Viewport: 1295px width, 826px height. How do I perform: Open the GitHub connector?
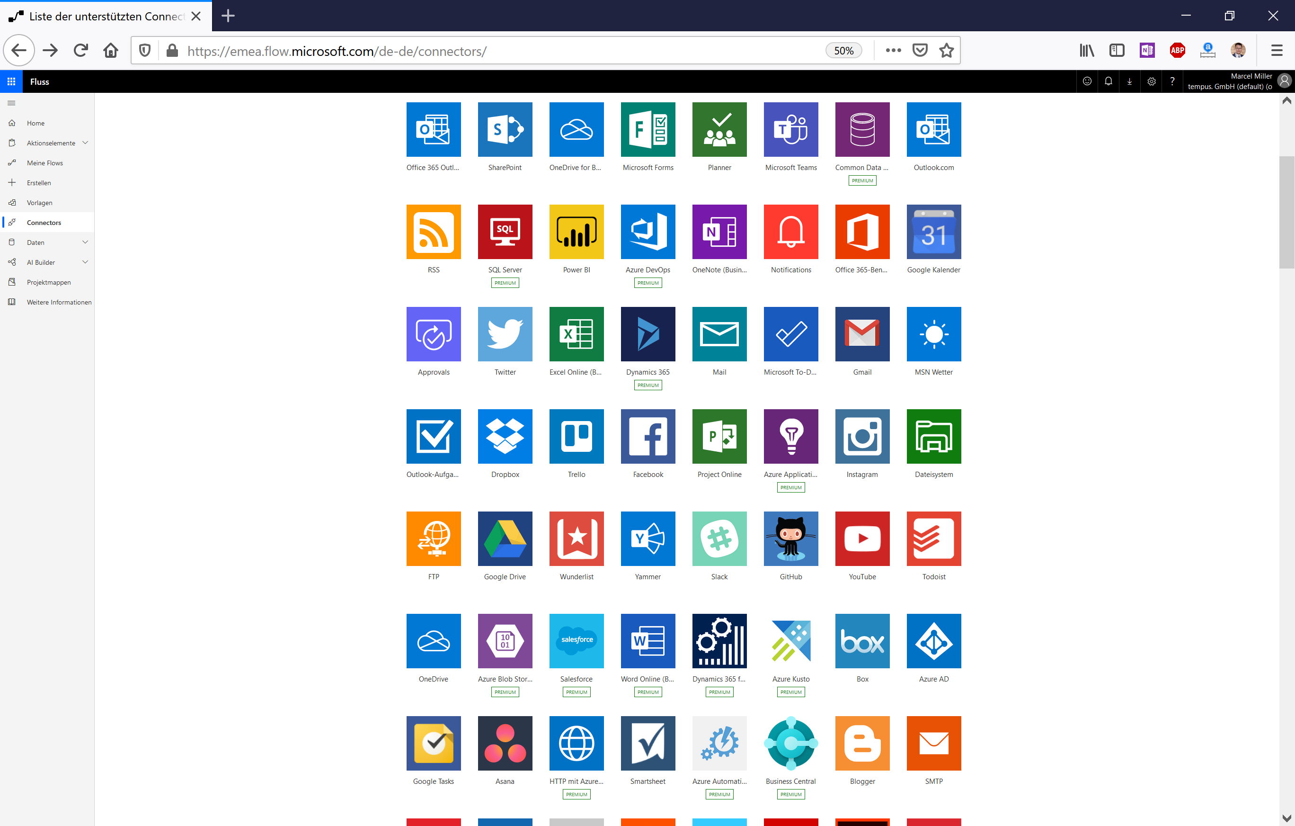coord(790,539)
